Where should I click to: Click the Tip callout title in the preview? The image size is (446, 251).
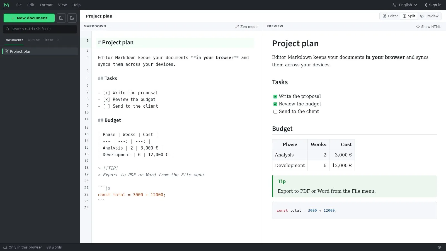[282, 181]
